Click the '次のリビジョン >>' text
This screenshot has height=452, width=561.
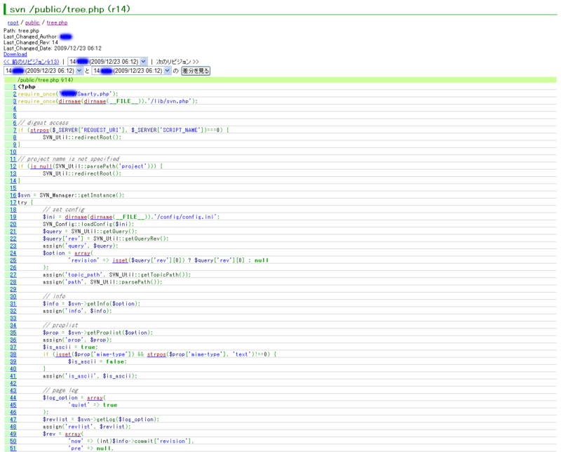pos(177,62)
